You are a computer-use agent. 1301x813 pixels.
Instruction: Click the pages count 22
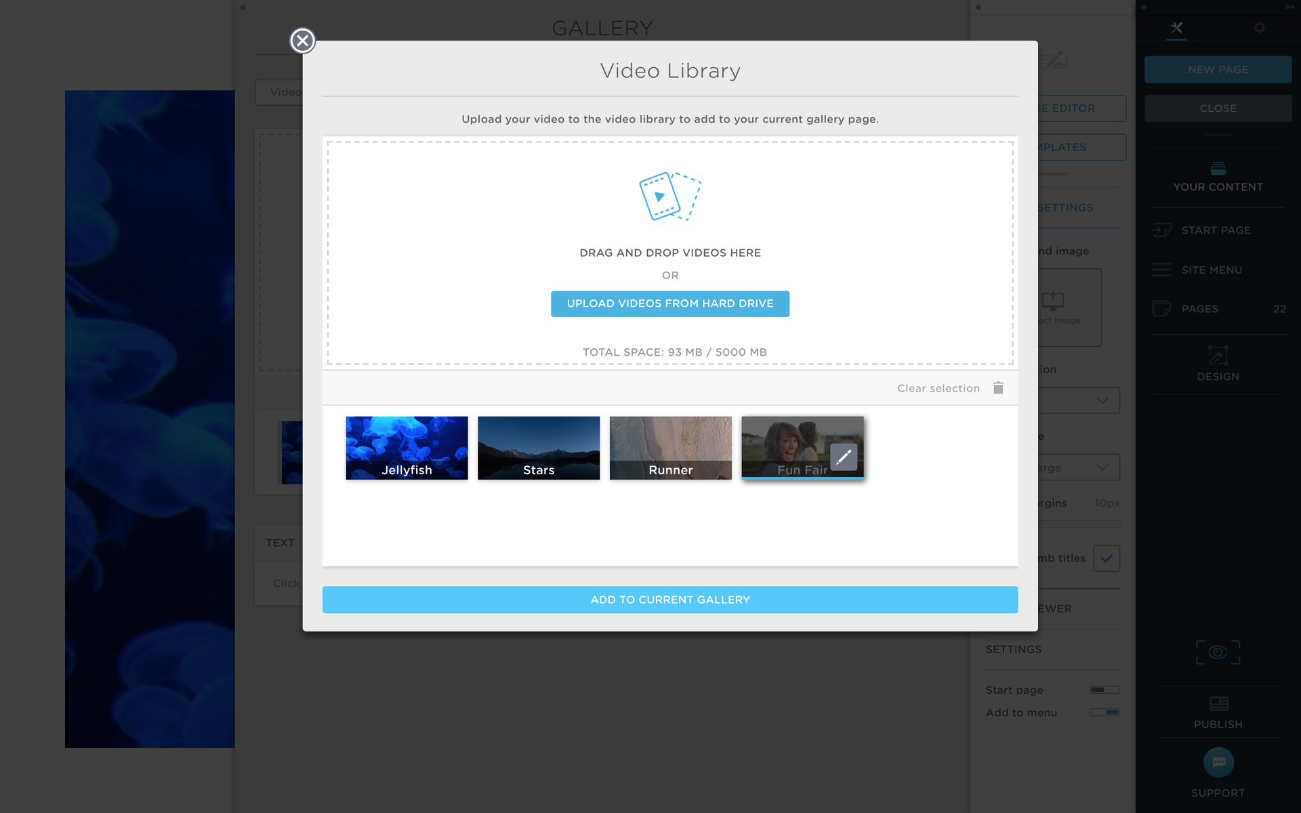click(x=1279, y=309)
